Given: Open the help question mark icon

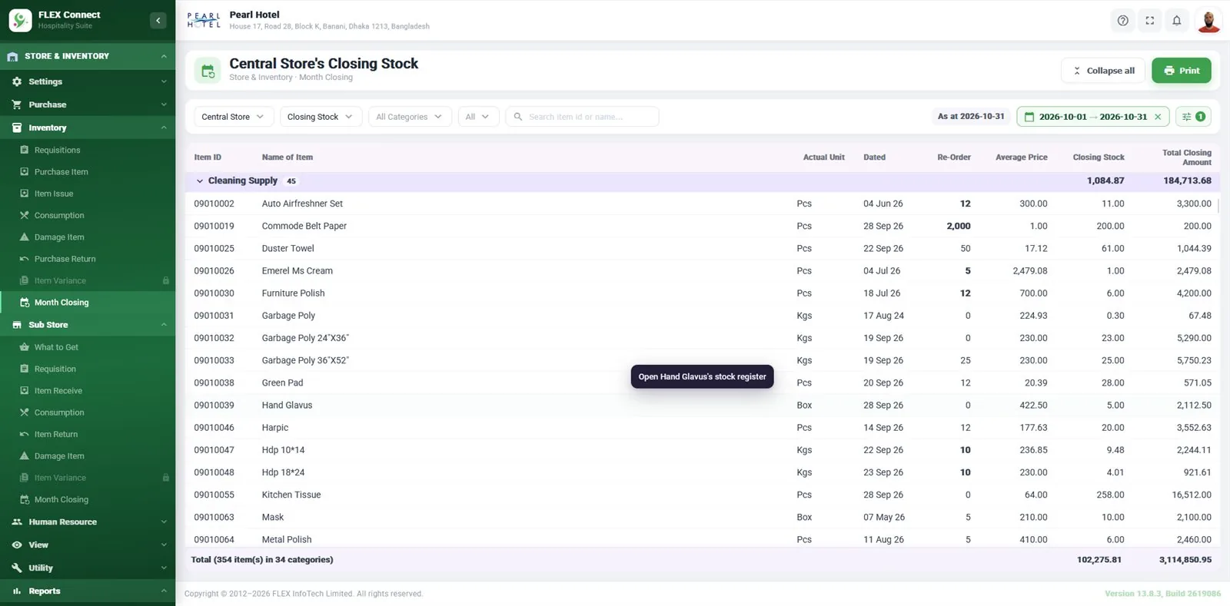Looking at the screenshot, I should 1123,21.
